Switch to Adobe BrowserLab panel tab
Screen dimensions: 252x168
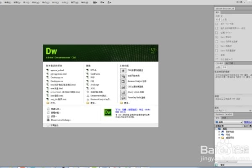coord(225,9)
